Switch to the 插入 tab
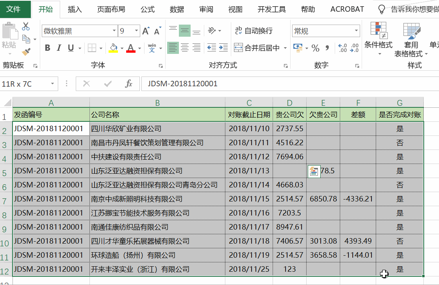The width and height of the screenshot is (439, 285). click(75, 9)
